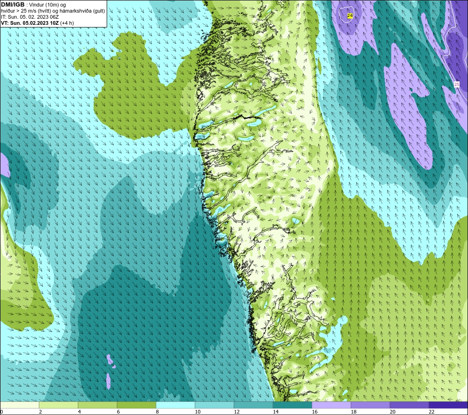The image size is (468, 415).
Task: Click the legend scale value '0'
Action: (x=1, y=412)
